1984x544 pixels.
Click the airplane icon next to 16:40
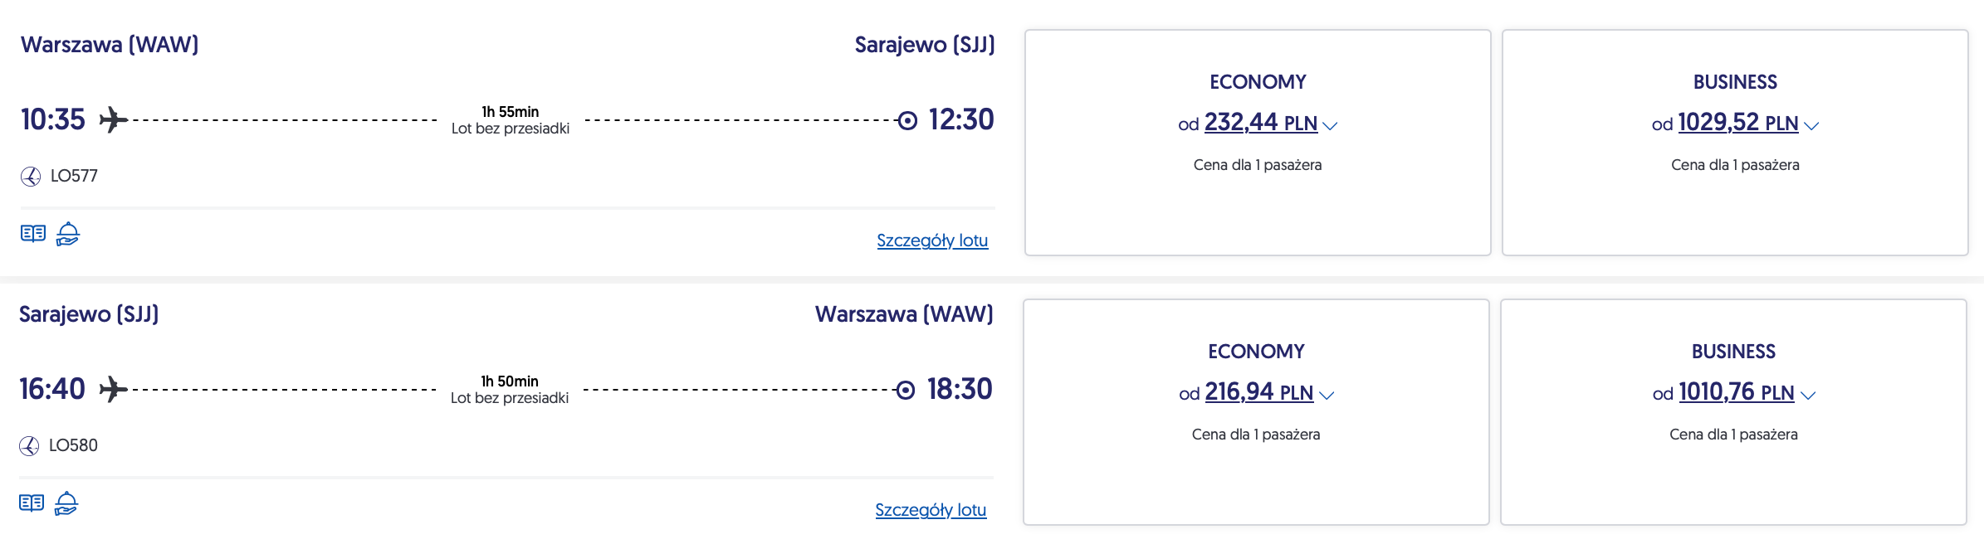click(x=113, y=390)
